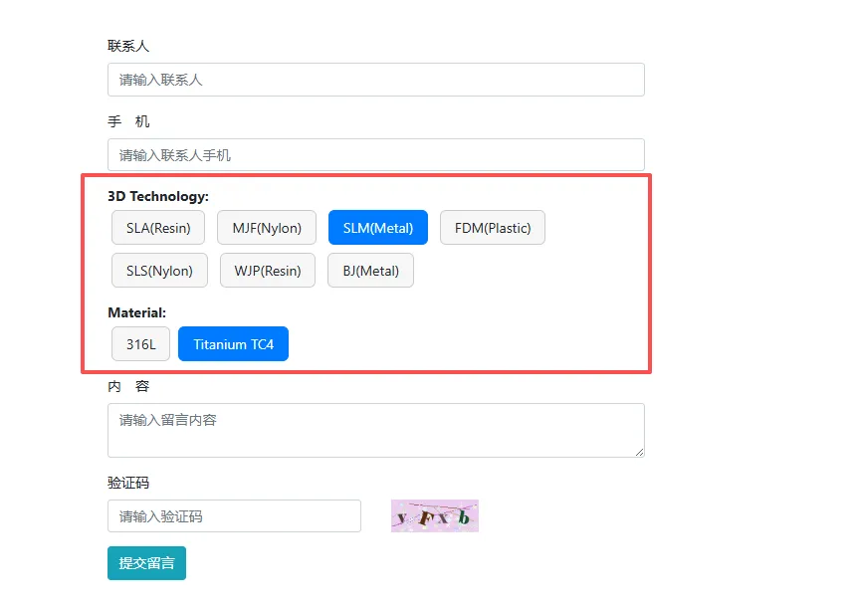Select the Titanium TC4 material

[x=233, y=344]
